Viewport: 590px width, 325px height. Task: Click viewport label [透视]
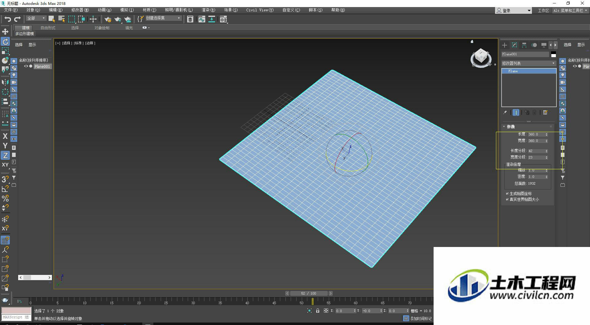click(67, 43)
